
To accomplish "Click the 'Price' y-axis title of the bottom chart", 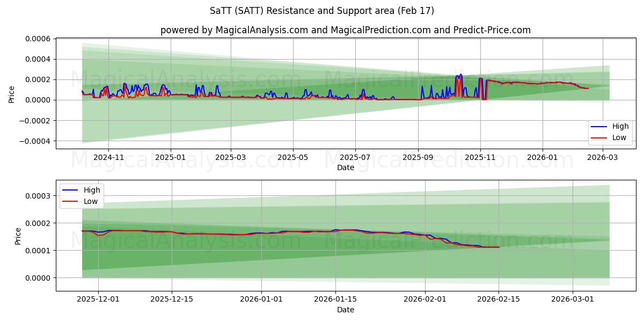I will tap(18, 236).
